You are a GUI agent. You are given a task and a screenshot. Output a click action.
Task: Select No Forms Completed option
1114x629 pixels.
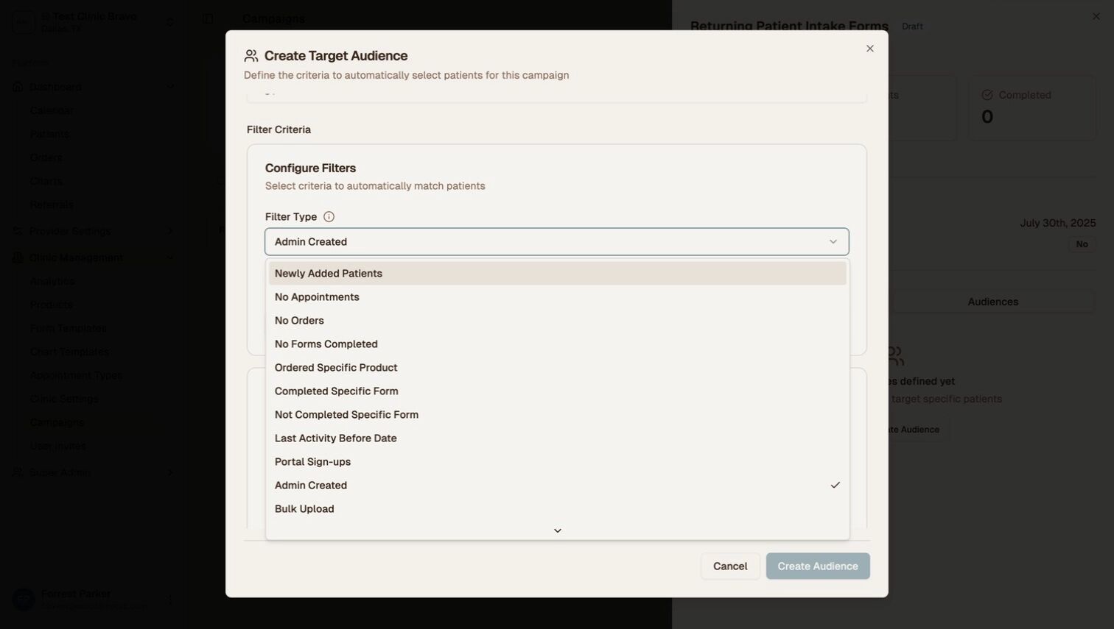click(557, 344)
